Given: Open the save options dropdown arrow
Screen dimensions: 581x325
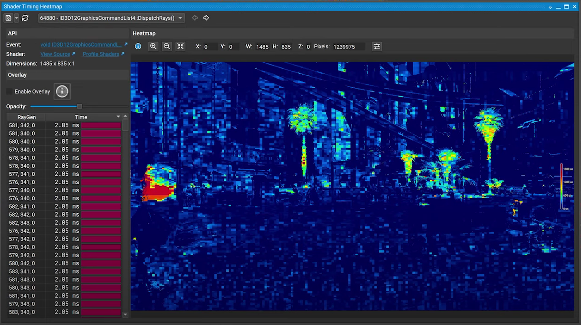Looking at the screenshot, I should (17, 18).
